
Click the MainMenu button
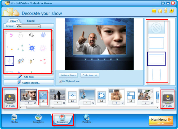click(x=161, y=120)
